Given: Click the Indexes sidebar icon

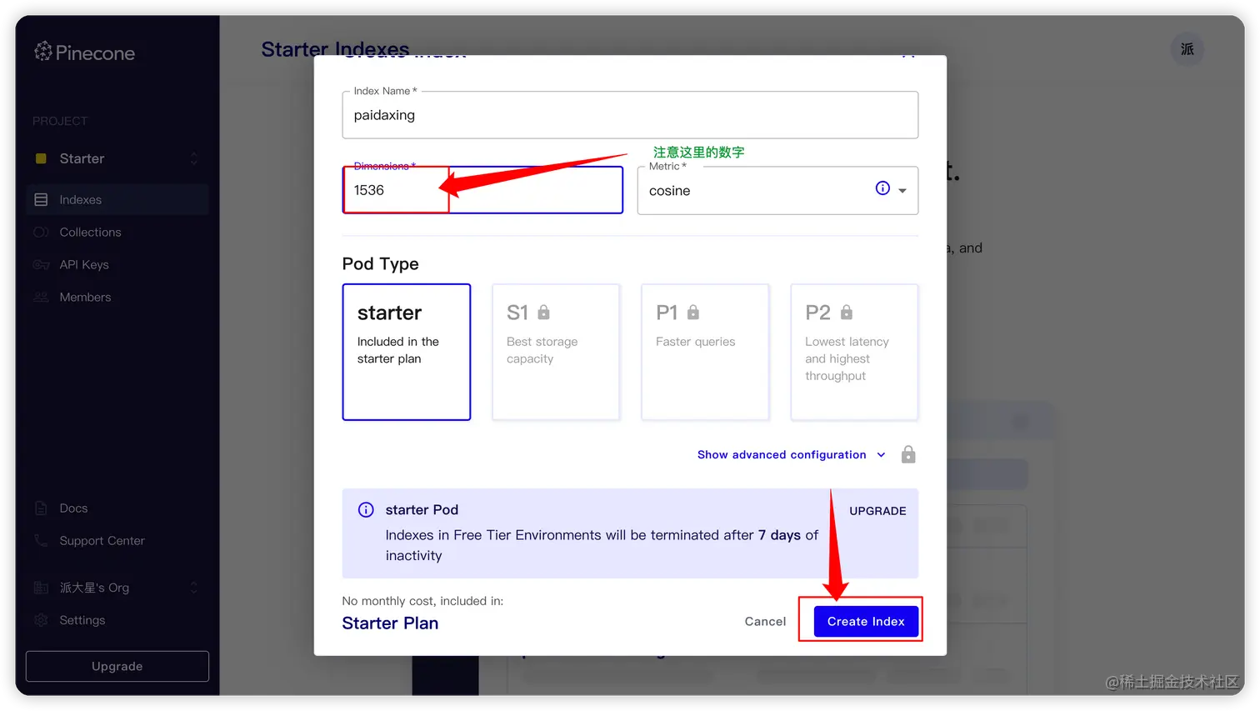Looking at the screenshot, I should click(41, 200).
